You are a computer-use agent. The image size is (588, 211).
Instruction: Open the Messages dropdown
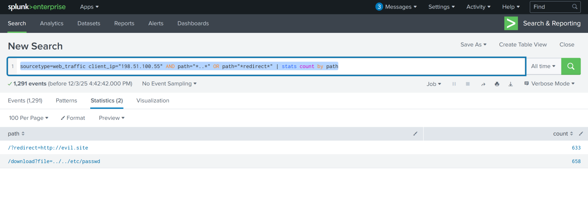pyautogui.click(x=401, y=7)
